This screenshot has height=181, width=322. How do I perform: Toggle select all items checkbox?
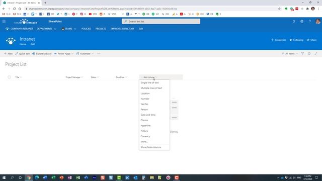[9, 77]
